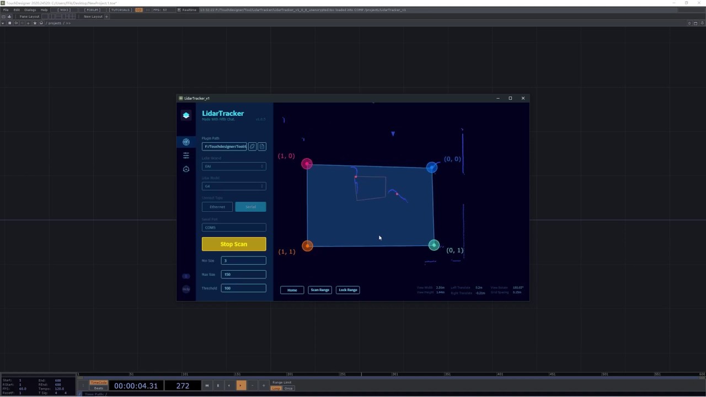Click the bookmark star icon in path bar
The image size is (706, 397).
pos(35,23)
